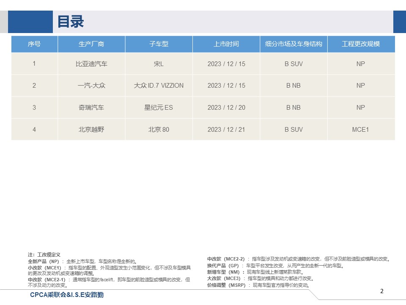Click the 注：工改模定义 note heading
This screenshot has width=406, height=305.
pos(44,255)
